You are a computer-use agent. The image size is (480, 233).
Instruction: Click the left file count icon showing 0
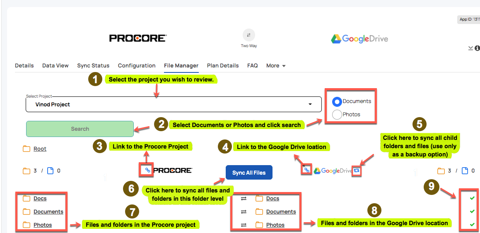coord(50,171)
